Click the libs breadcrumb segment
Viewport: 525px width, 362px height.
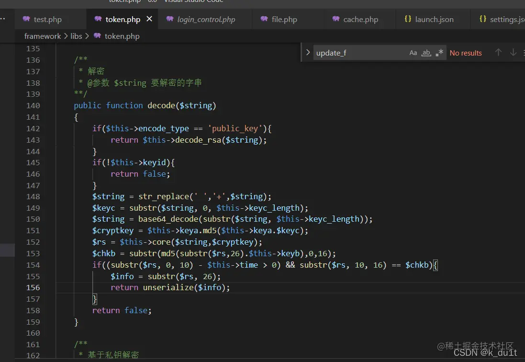click(76, 36)
